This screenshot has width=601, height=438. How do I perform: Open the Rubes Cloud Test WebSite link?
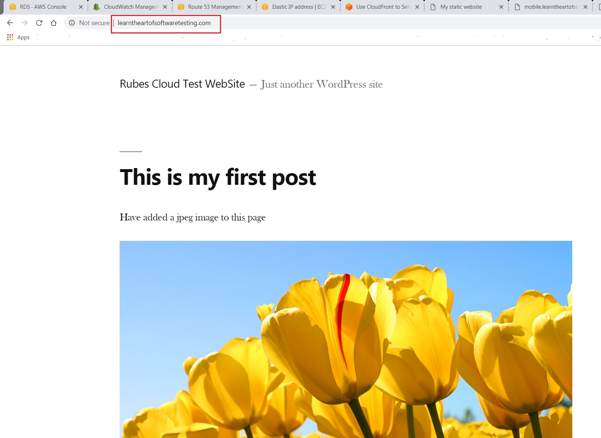point(182,84)
